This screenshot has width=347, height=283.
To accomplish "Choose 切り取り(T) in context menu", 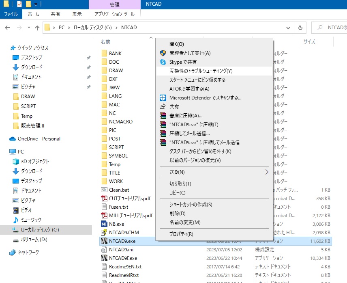I will pyautogui.click(x=214, y=184).
